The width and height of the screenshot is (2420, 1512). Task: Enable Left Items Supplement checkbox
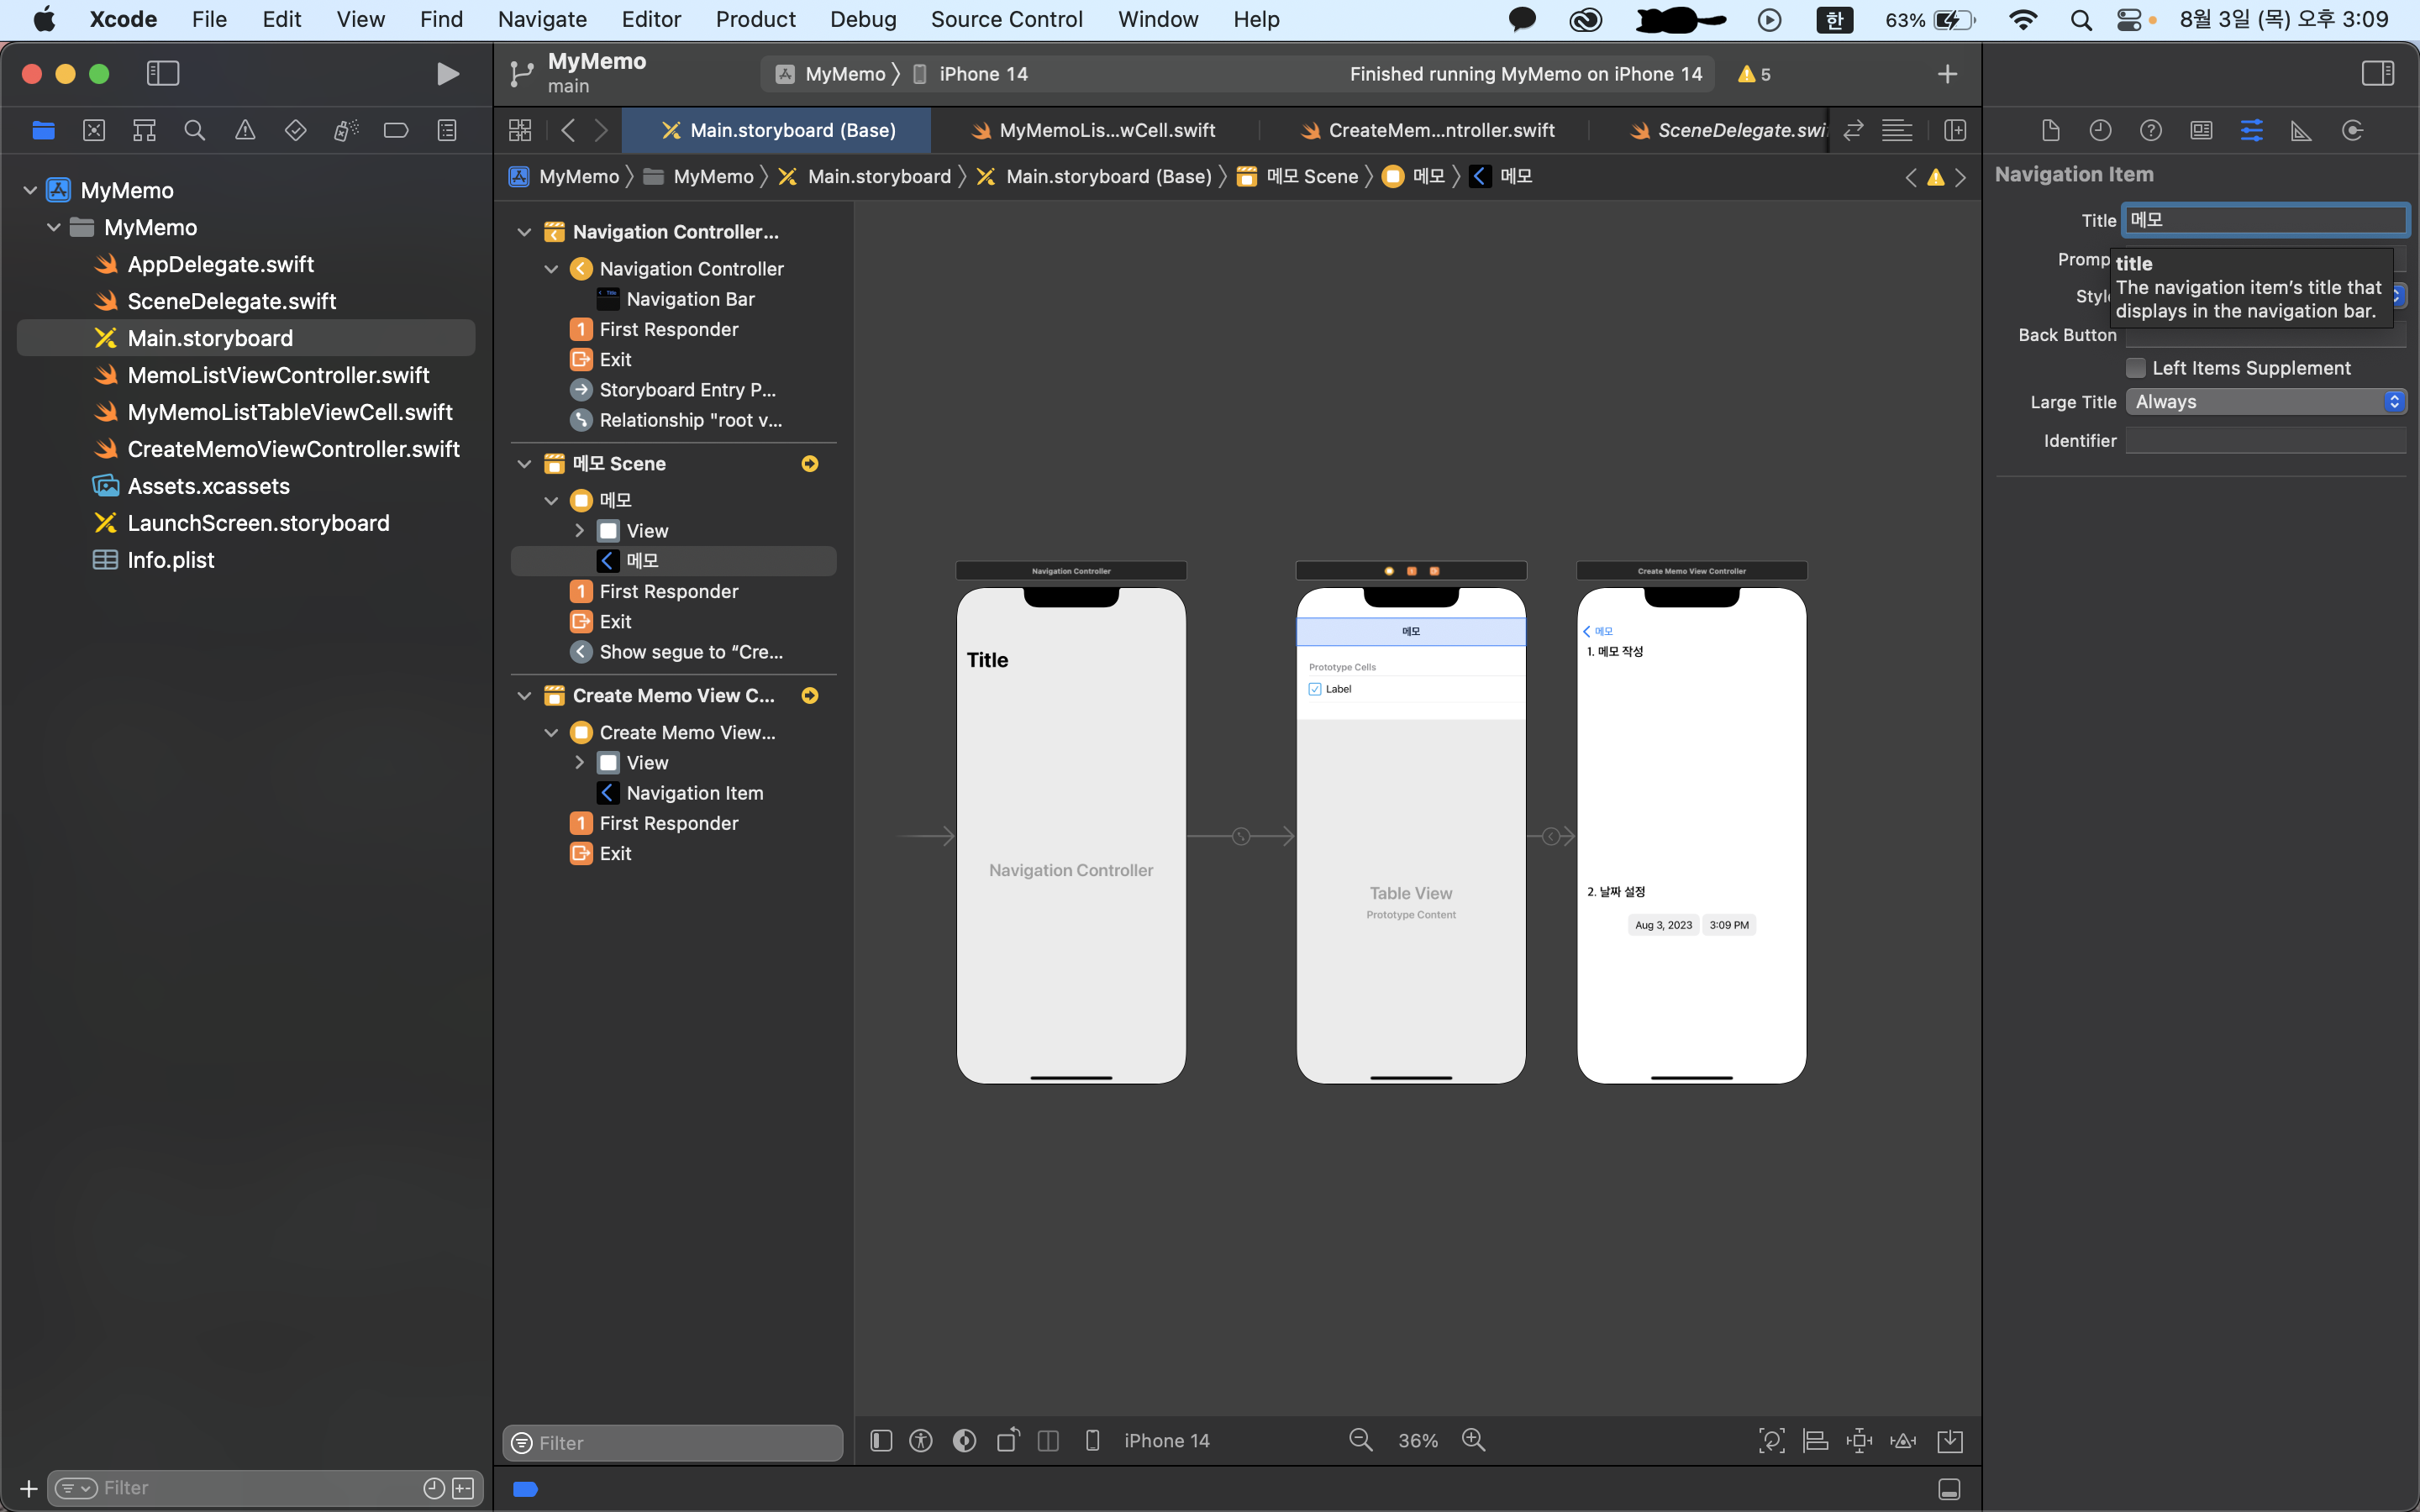[2136, 368]
